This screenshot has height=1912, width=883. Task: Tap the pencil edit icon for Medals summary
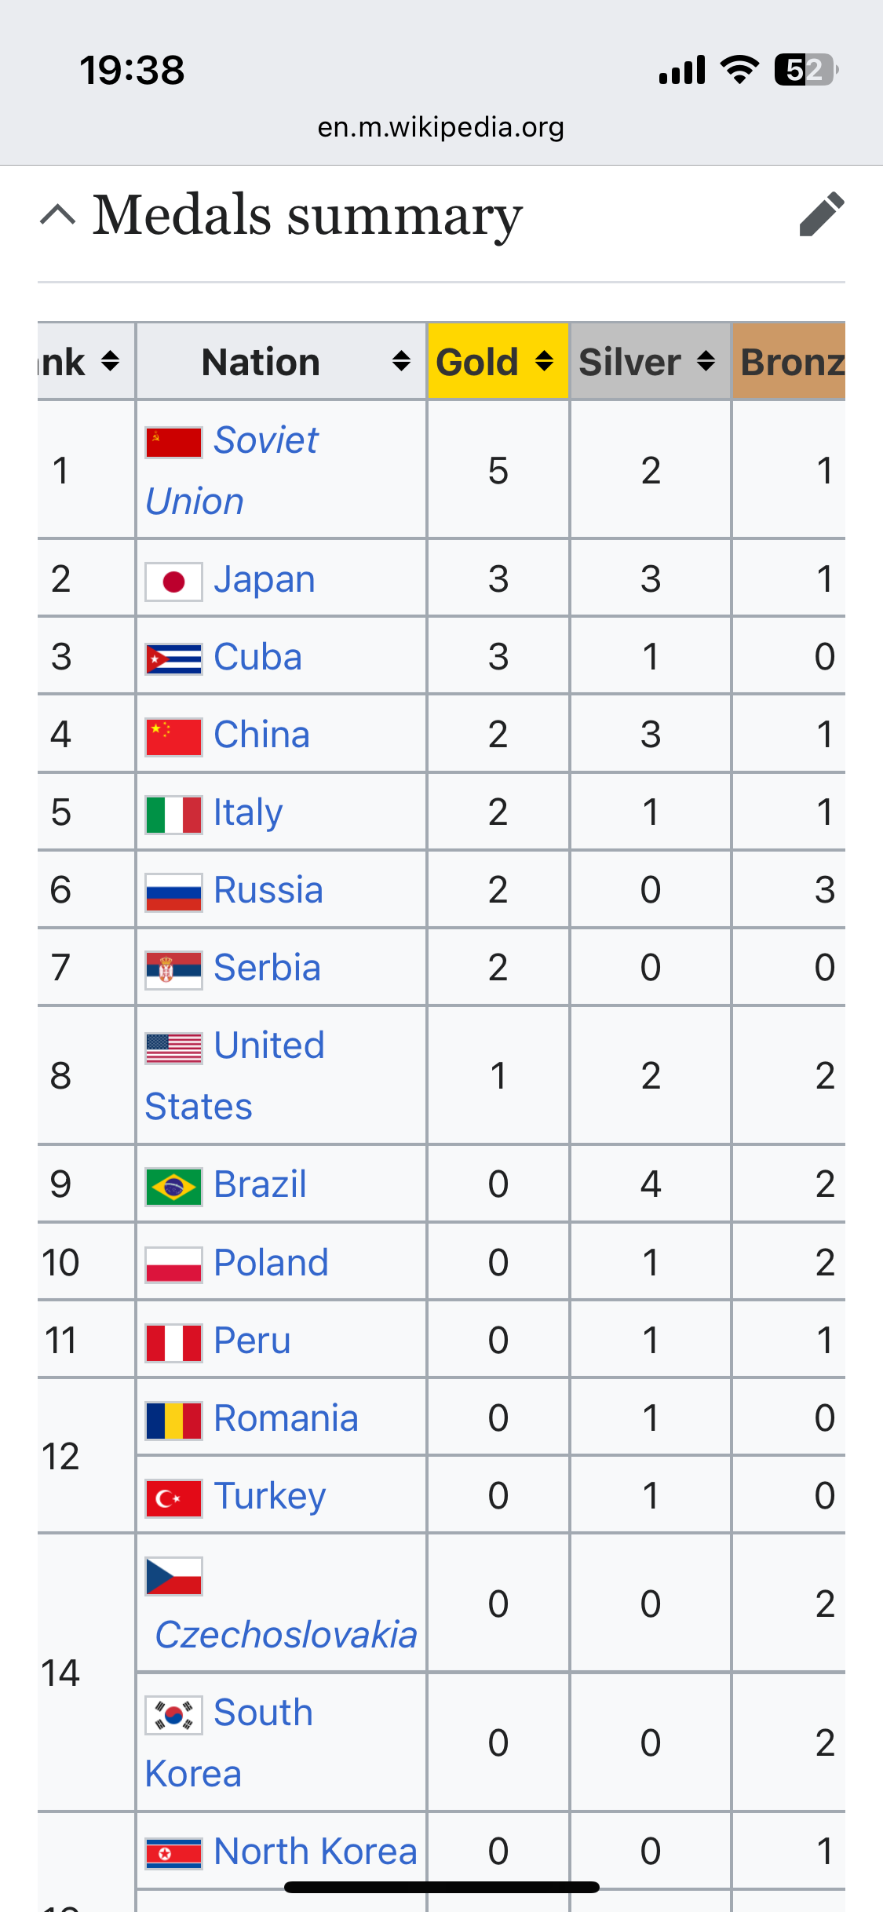pos(822,214)
